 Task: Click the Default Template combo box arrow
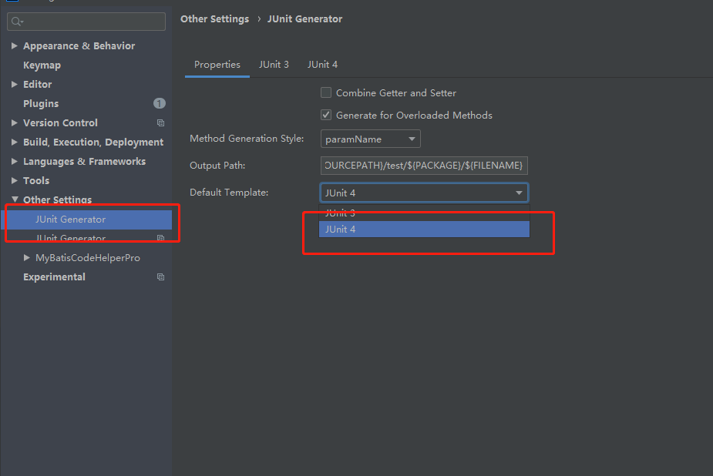pos(519,193)
